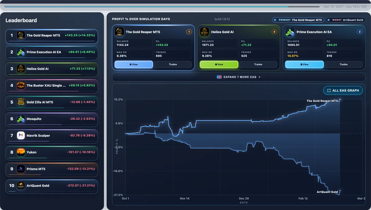Click the Dec 29 date axis label

tap(244, 199)
